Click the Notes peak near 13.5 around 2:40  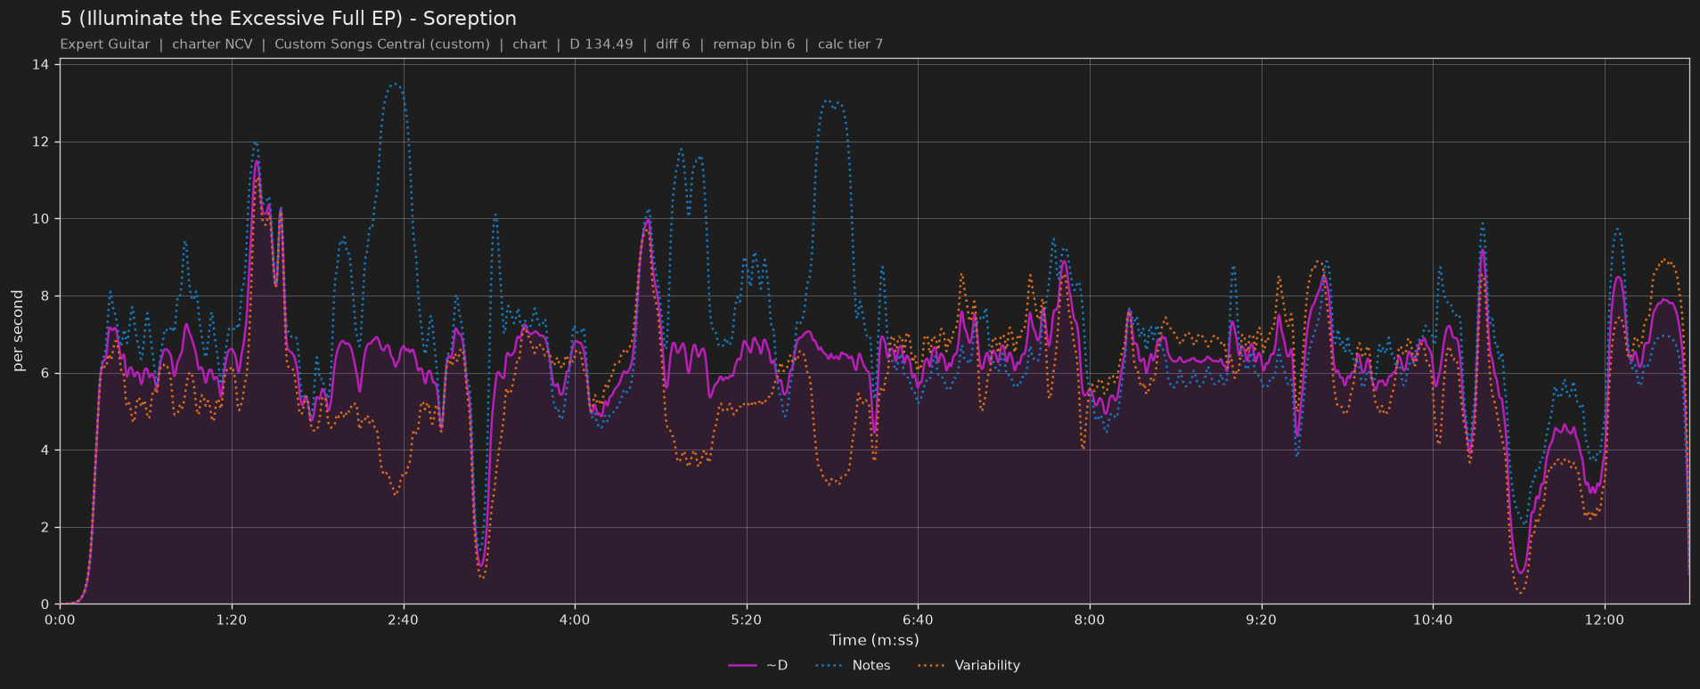[x=395, y=85]
